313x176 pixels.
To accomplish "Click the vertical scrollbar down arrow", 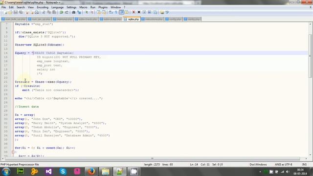I will click(310, 154).
